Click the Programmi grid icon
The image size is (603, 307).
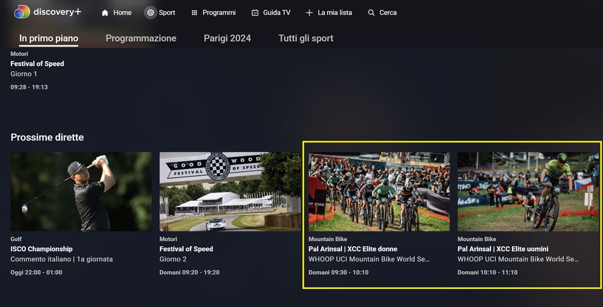(x=194, y=13)
